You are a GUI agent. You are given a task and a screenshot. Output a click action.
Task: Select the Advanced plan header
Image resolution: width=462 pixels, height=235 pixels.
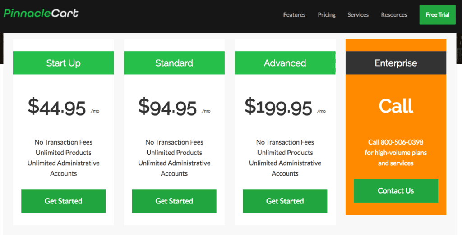pos(285,63)
